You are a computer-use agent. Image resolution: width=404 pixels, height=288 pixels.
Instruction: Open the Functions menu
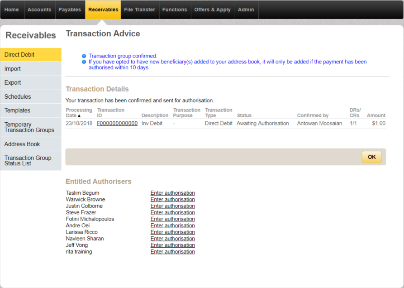175,9
